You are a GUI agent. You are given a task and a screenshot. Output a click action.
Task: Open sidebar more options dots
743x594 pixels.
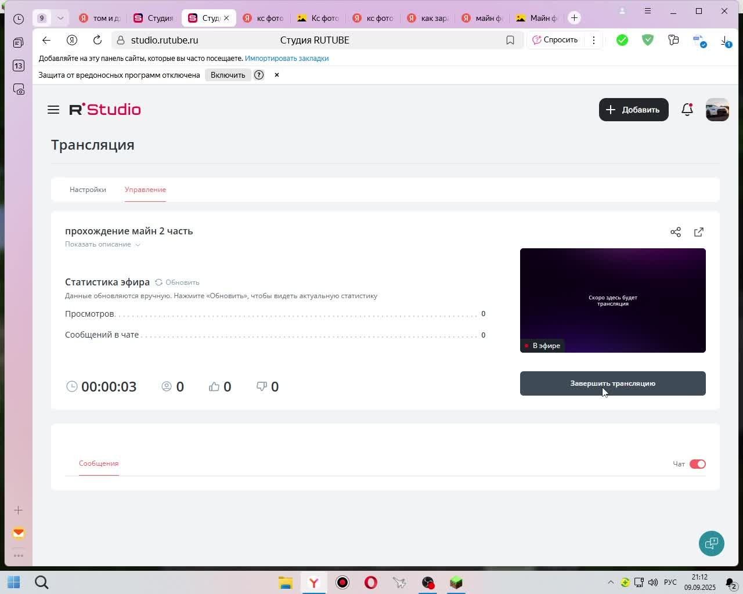19,556
